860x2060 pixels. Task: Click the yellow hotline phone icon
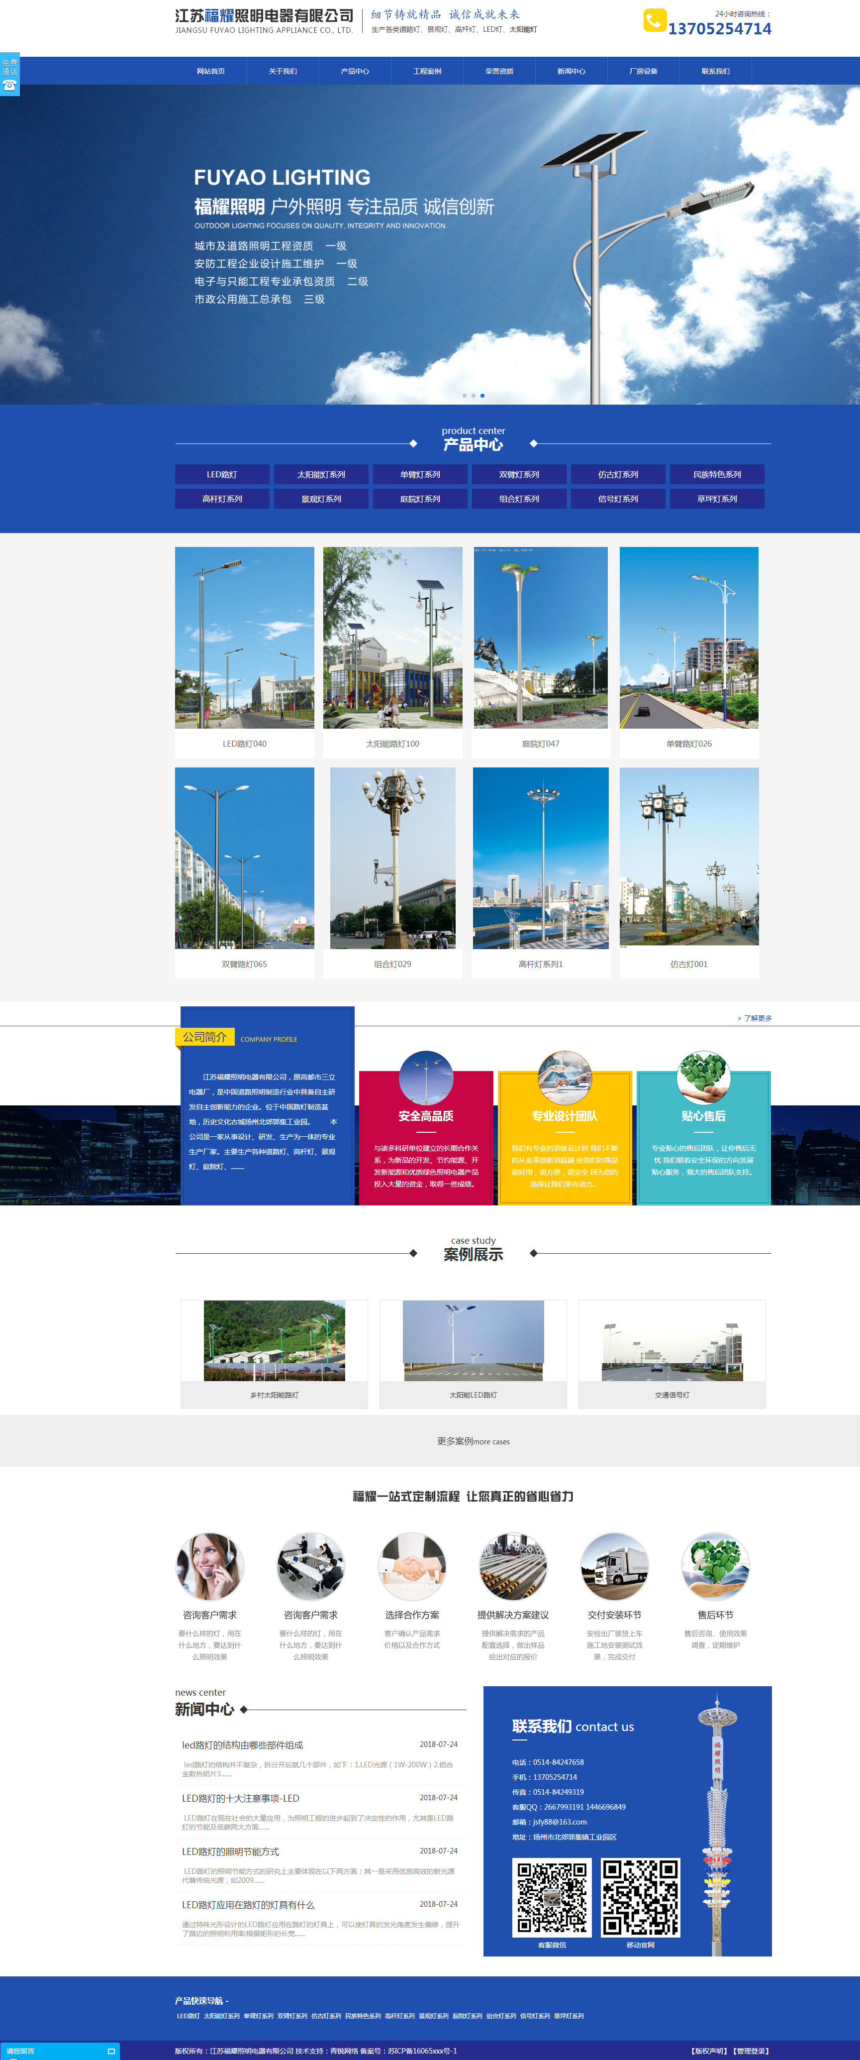coord(654,20)
